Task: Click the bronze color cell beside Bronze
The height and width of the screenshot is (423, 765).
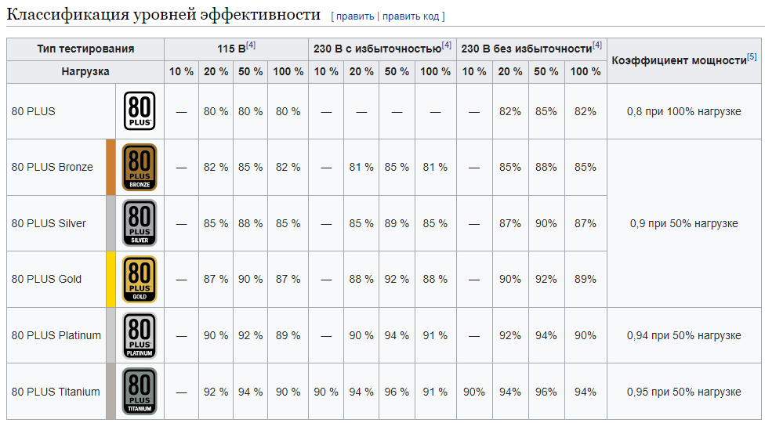Action: (111, 167)
